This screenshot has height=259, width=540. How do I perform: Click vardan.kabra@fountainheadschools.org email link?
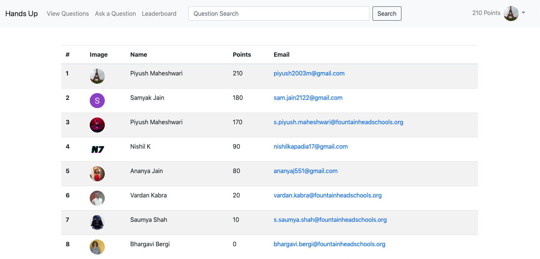327,196
